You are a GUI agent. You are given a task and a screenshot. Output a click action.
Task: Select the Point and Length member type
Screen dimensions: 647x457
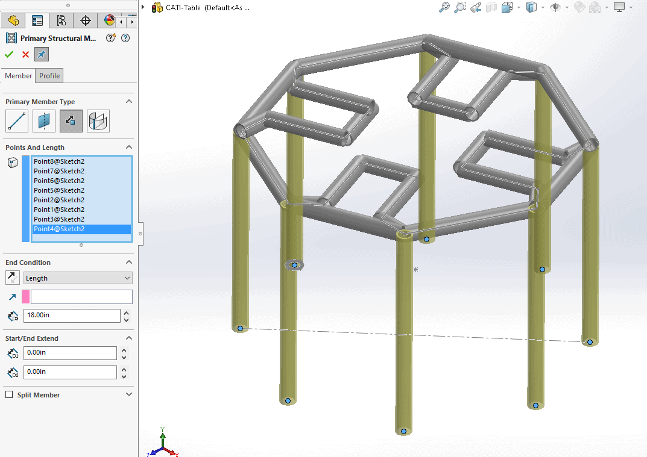(x=71, y=121)
